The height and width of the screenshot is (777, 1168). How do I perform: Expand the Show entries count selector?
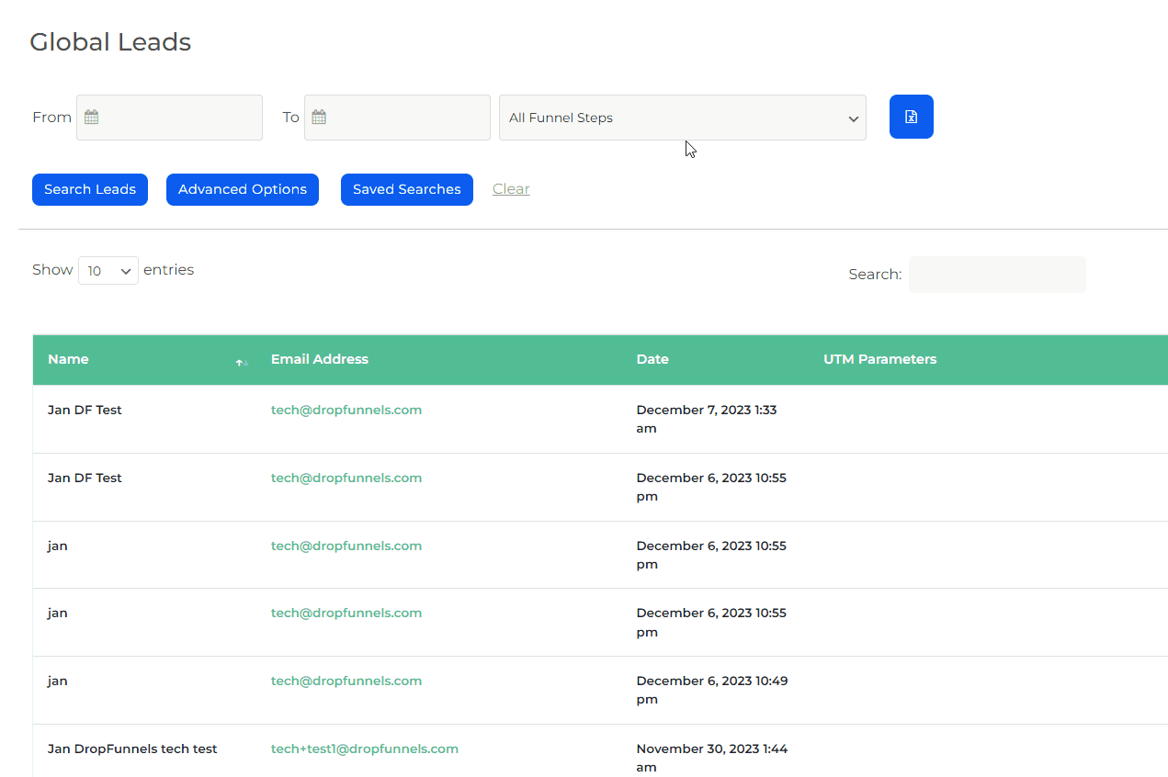click(108, 271)
